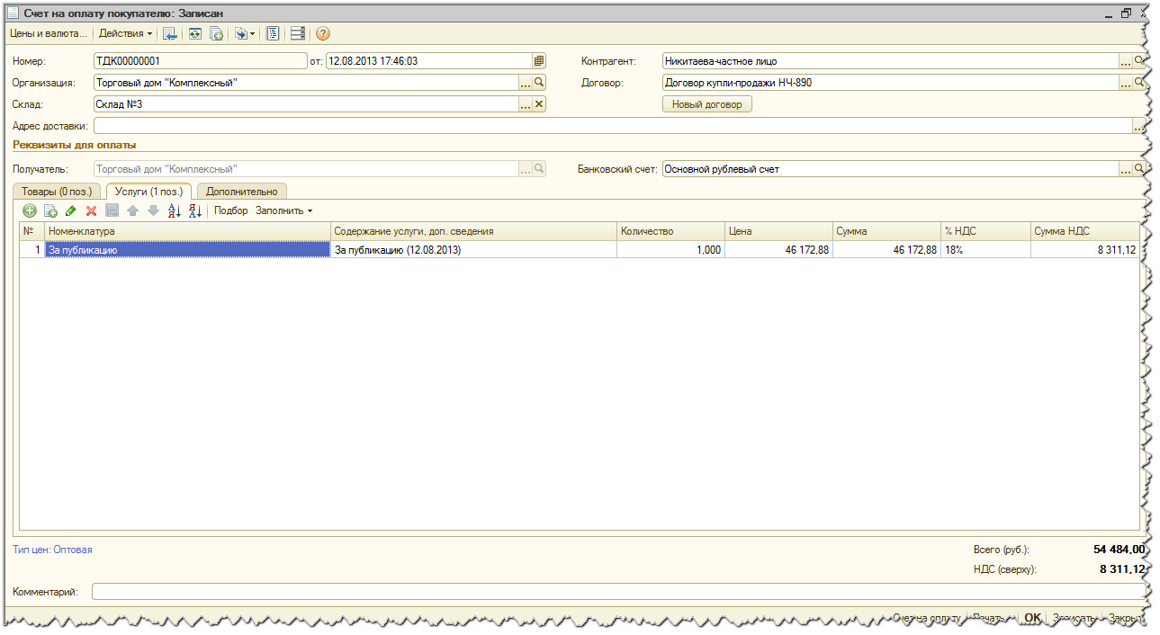The image size is (1160, 635).
Task: Click the pencil edit row icon
Action: pos(71,210)
